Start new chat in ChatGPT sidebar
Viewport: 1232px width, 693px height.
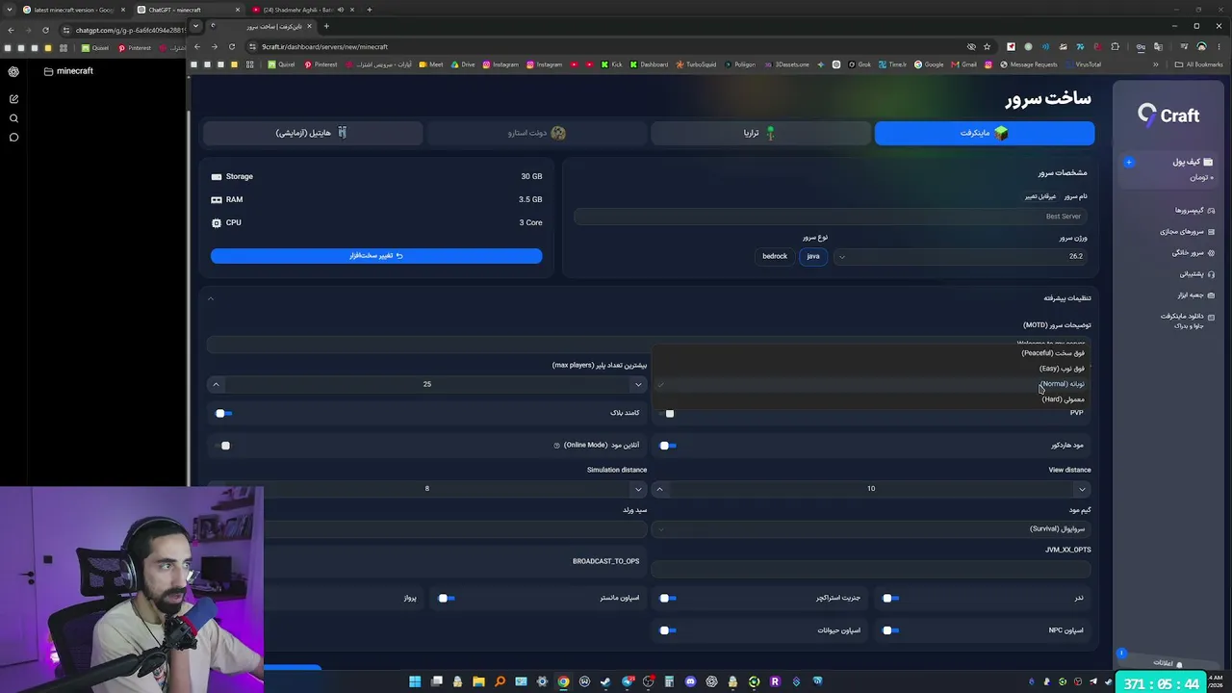13,99
